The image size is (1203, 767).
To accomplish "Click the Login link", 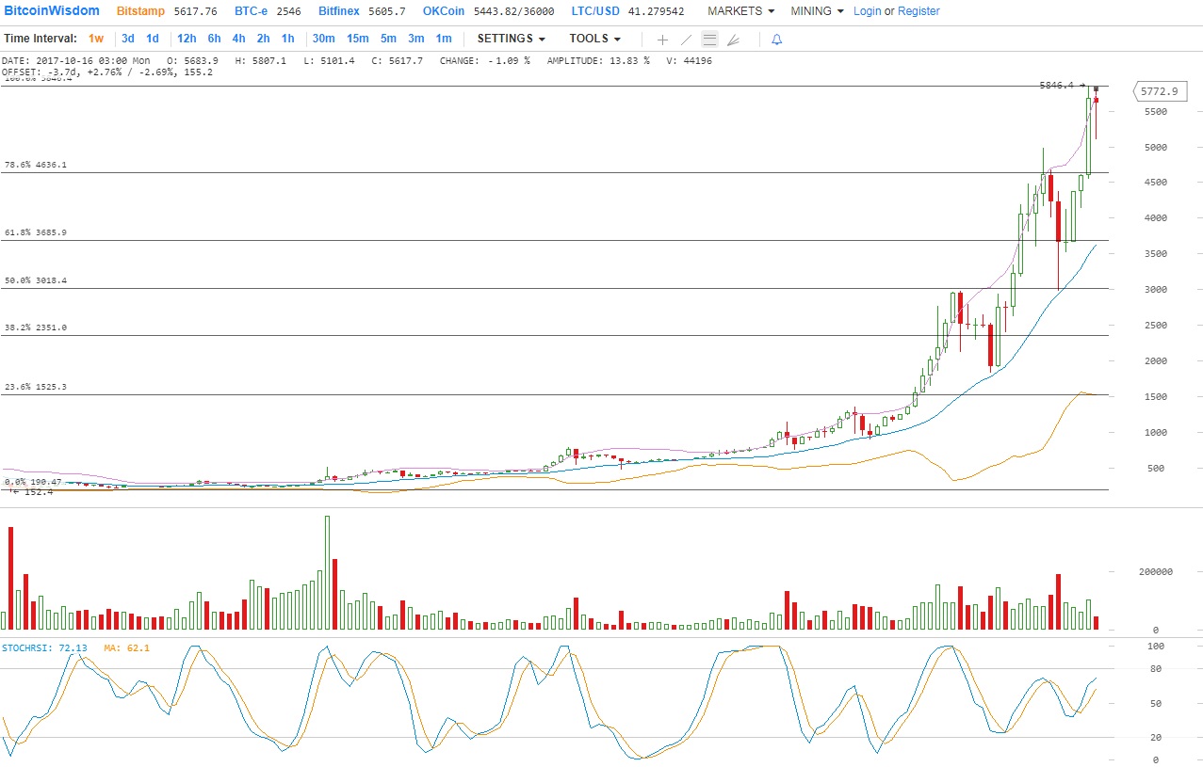I will [867, 11].
